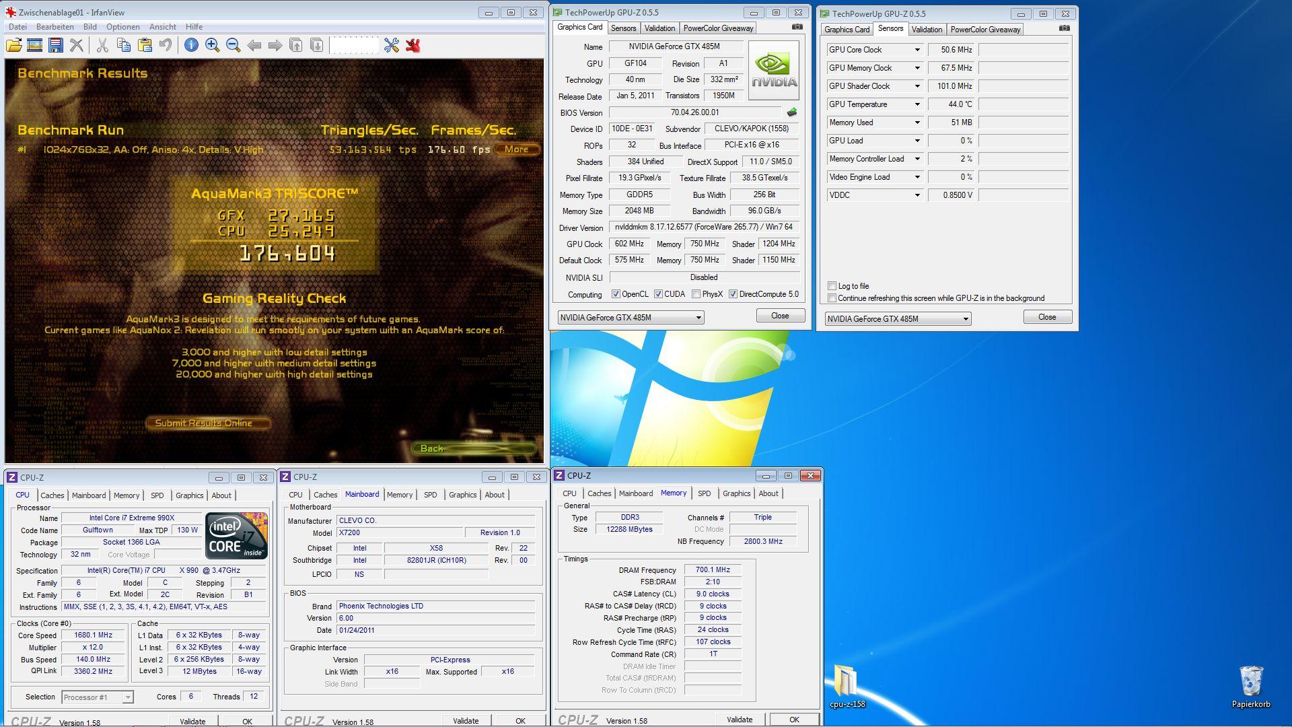
Task: Open the PowerColor Giveaway tab in Sensors window
Action: tap(985, 30)
